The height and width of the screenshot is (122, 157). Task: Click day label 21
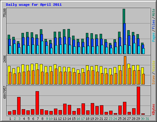[101, 119]
